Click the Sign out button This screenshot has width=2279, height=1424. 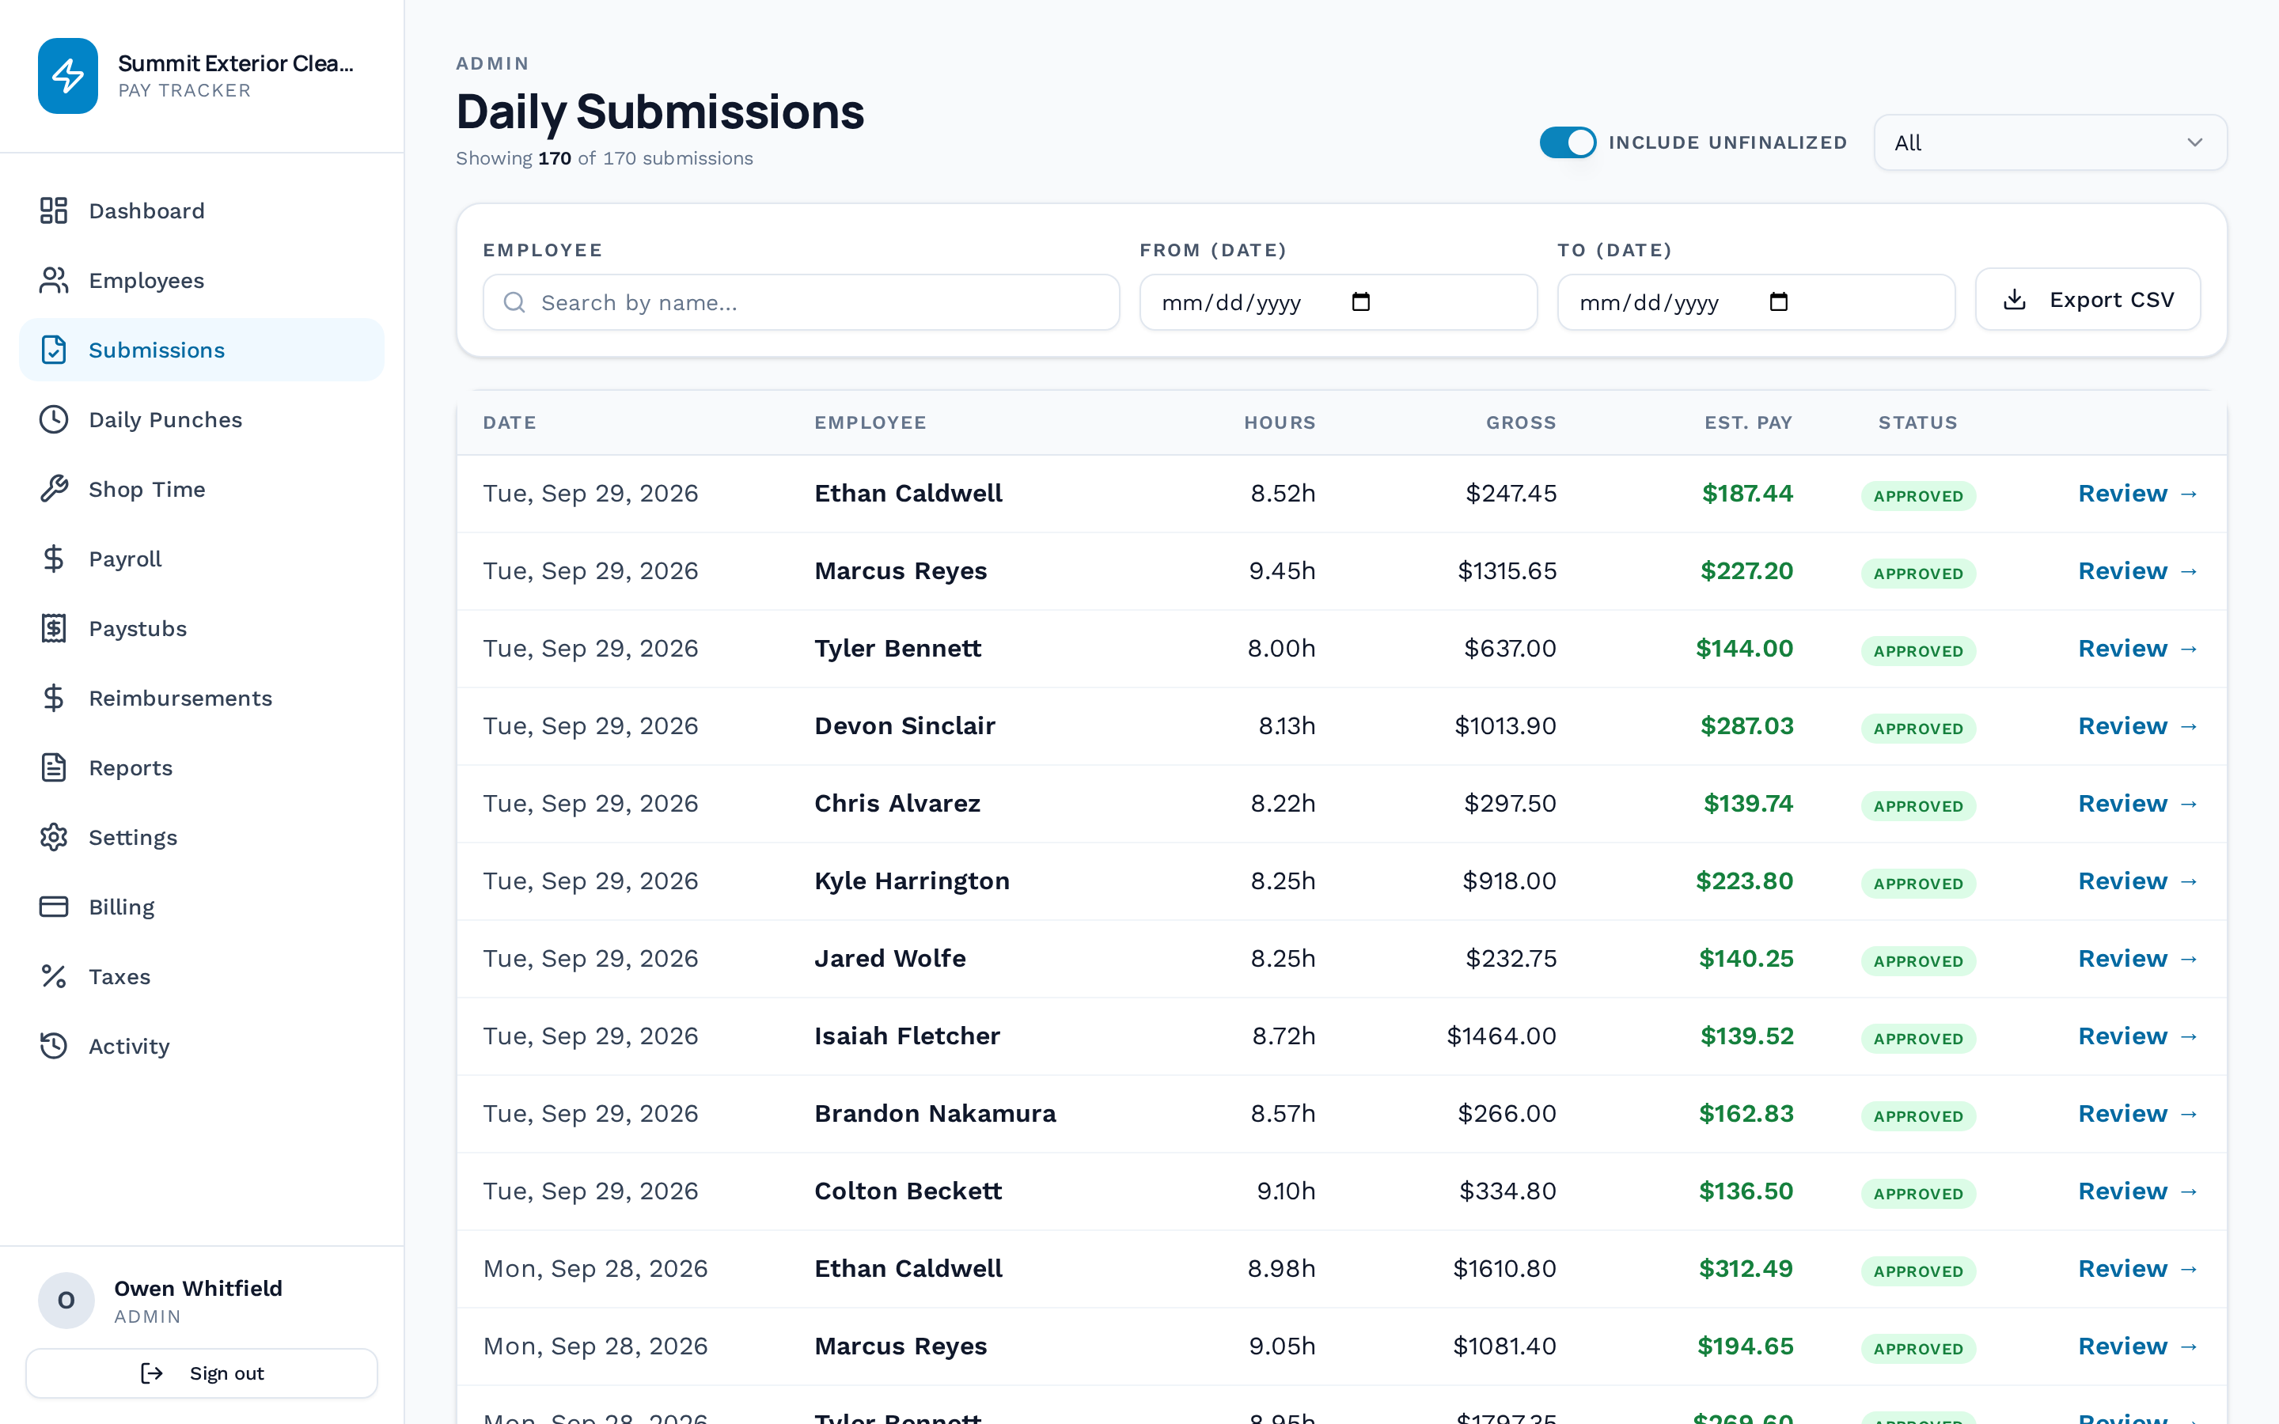pyautogui.click(x=202, y=1373)
